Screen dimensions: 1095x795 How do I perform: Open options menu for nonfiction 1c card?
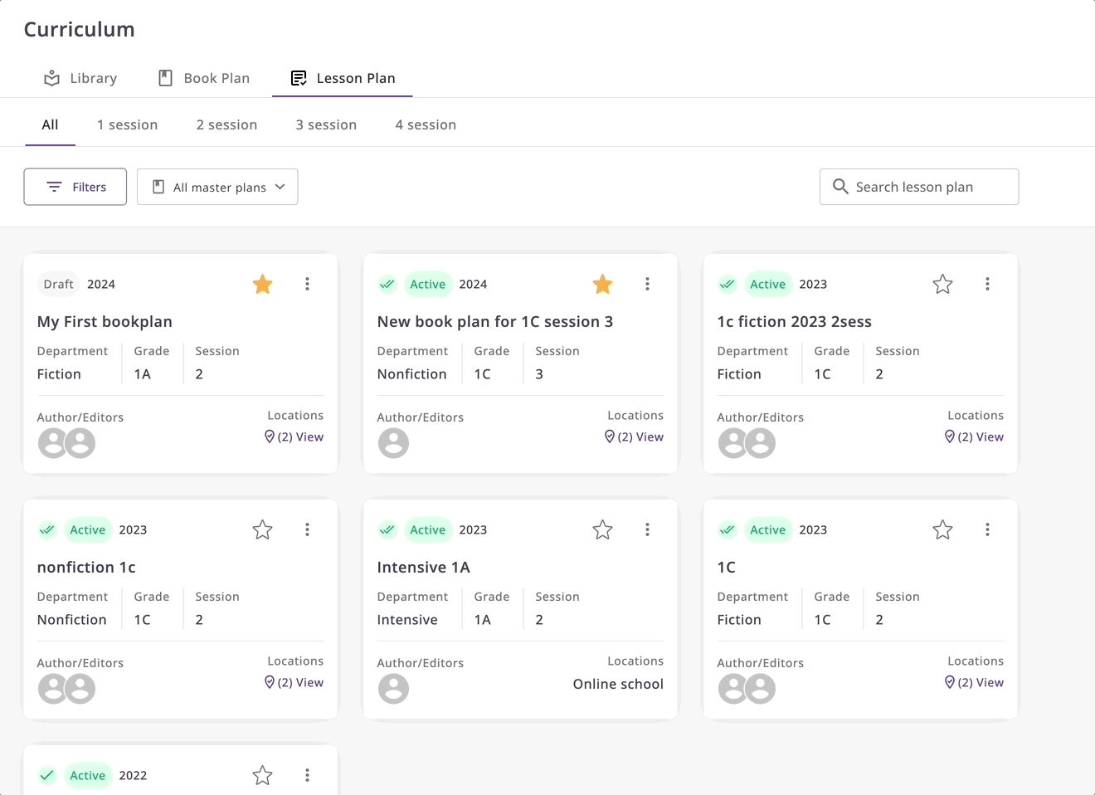click(x=307, y=529)
